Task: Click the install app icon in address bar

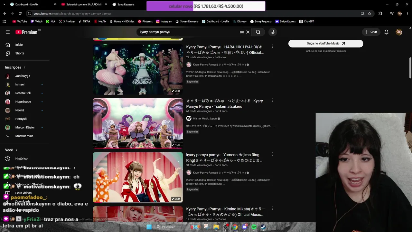Action: [x=362, y=14]
